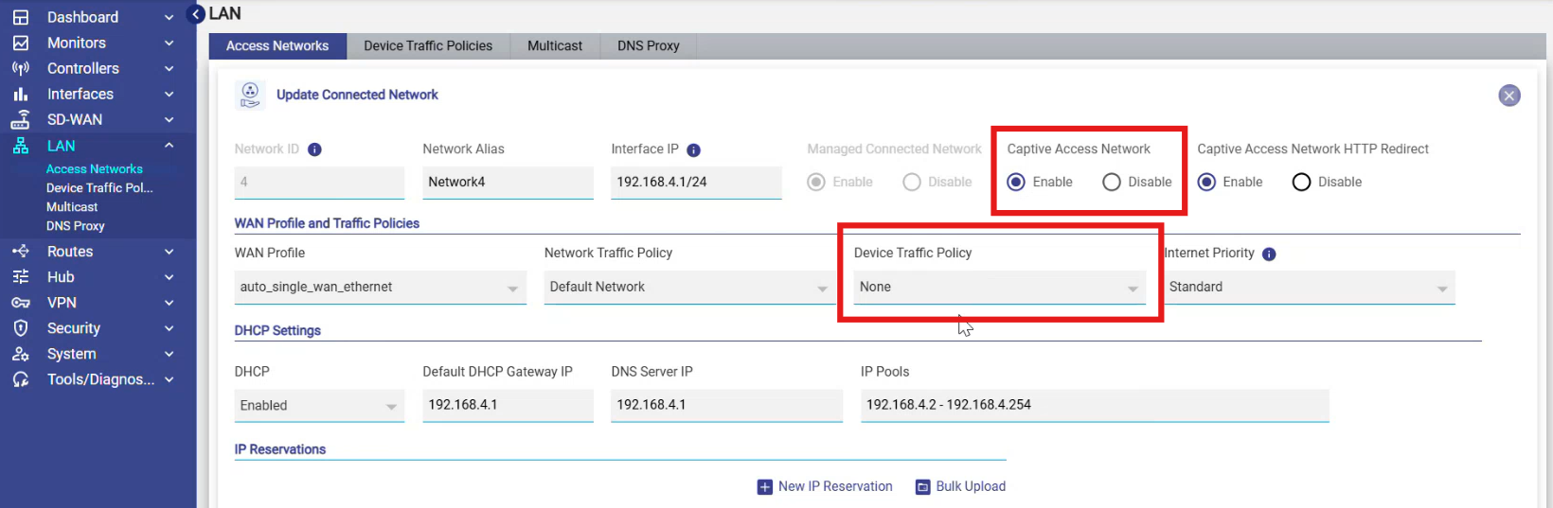
Task: Expand the Tools/Diagnos... menu chevron
Action: 170,379
